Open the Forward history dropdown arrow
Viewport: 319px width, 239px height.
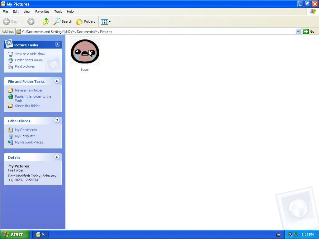click(x=38, y=21)
